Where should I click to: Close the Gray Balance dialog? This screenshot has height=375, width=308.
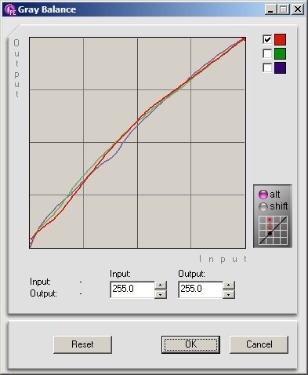(x=298, y=9)
